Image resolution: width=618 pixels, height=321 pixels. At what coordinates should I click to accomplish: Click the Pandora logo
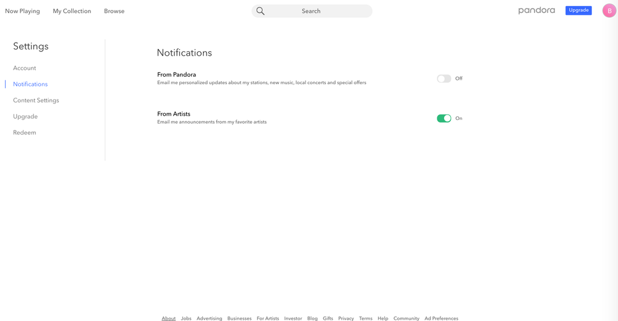point(536,11)
